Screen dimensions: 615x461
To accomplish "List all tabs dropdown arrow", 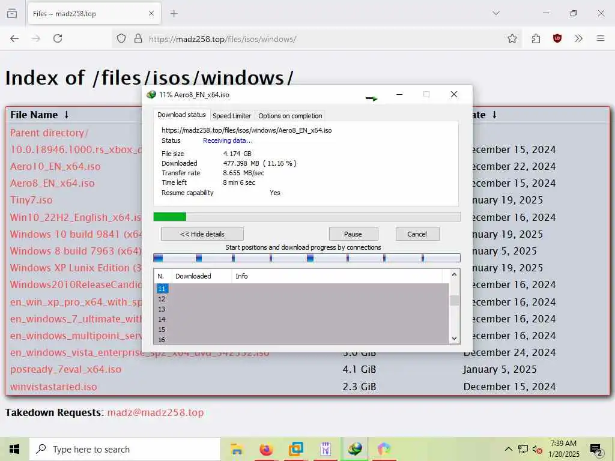I will coord(496,13).
